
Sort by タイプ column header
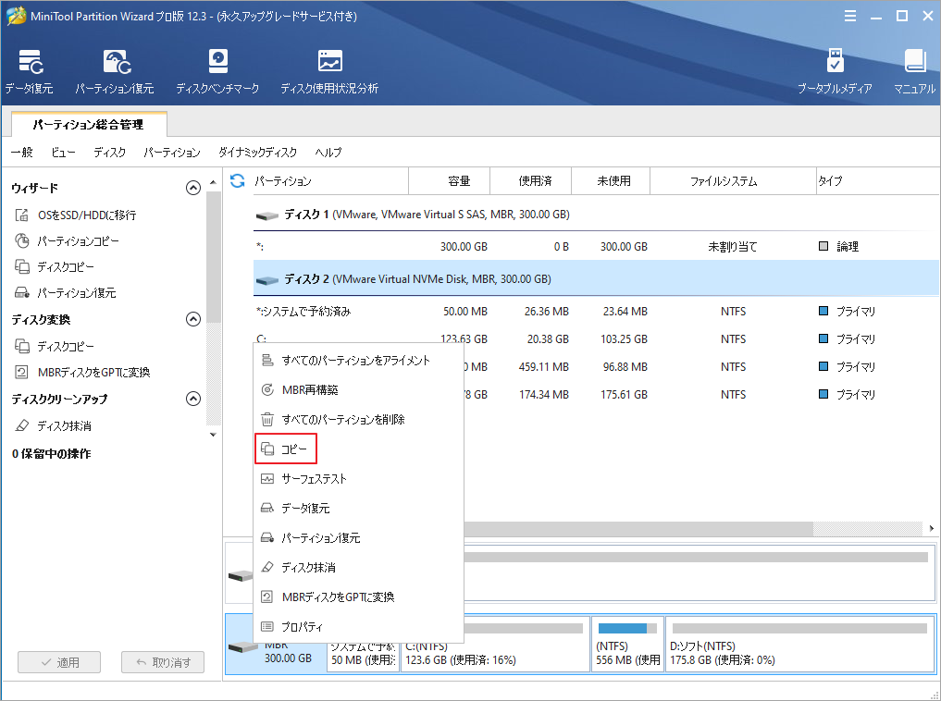pyautogui.click(x=877, y=181)
